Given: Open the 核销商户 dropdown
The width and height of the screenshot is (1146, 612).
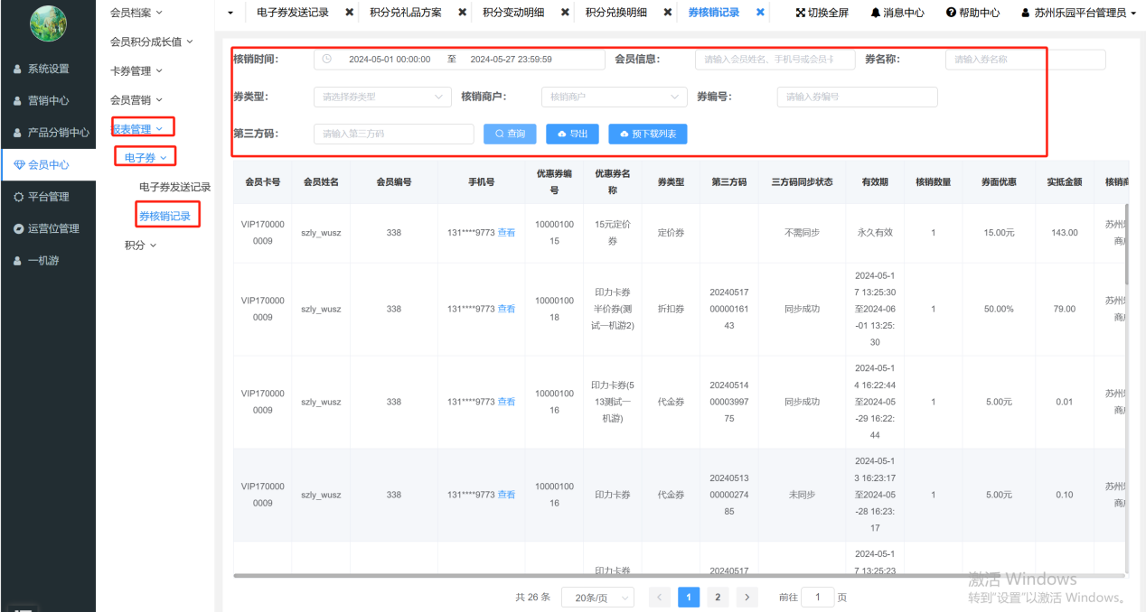Looking at the screenshot, I should tap(614, 97).
